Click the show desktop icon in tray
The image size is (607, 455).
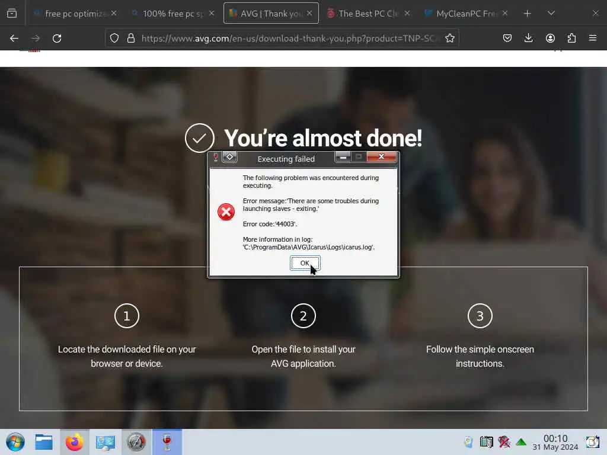[x=592, y=442]
